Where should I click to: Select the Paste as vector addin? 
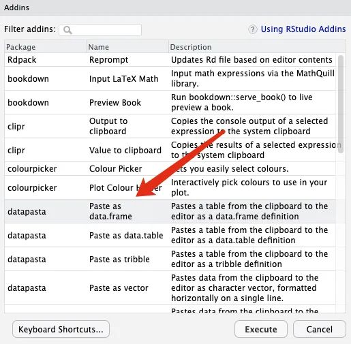coord(170,288)
